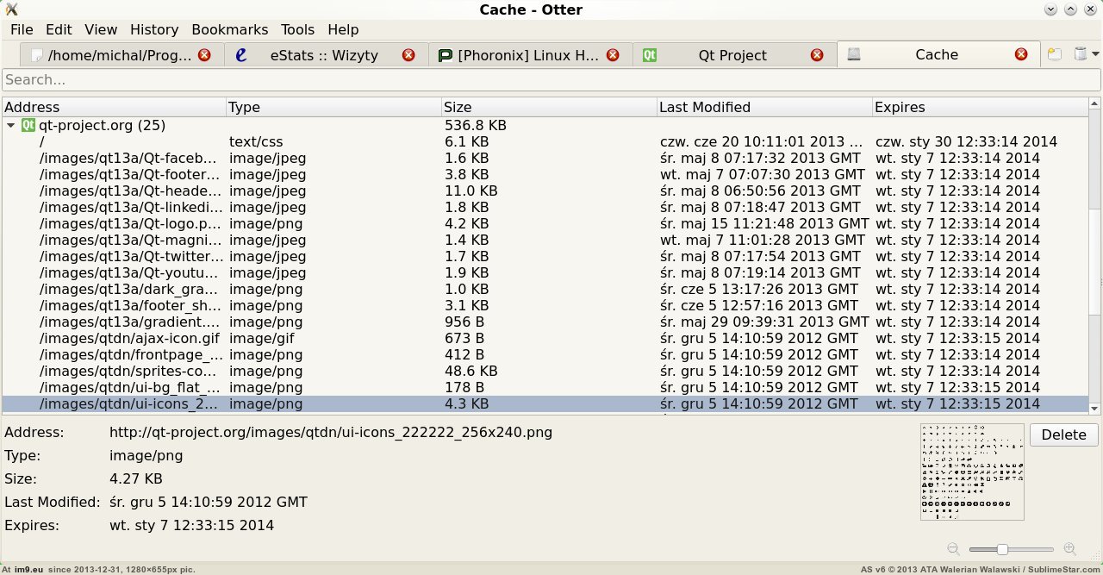
Task: Click the zoom in magnifier icon
Action: pos(1069,548)
